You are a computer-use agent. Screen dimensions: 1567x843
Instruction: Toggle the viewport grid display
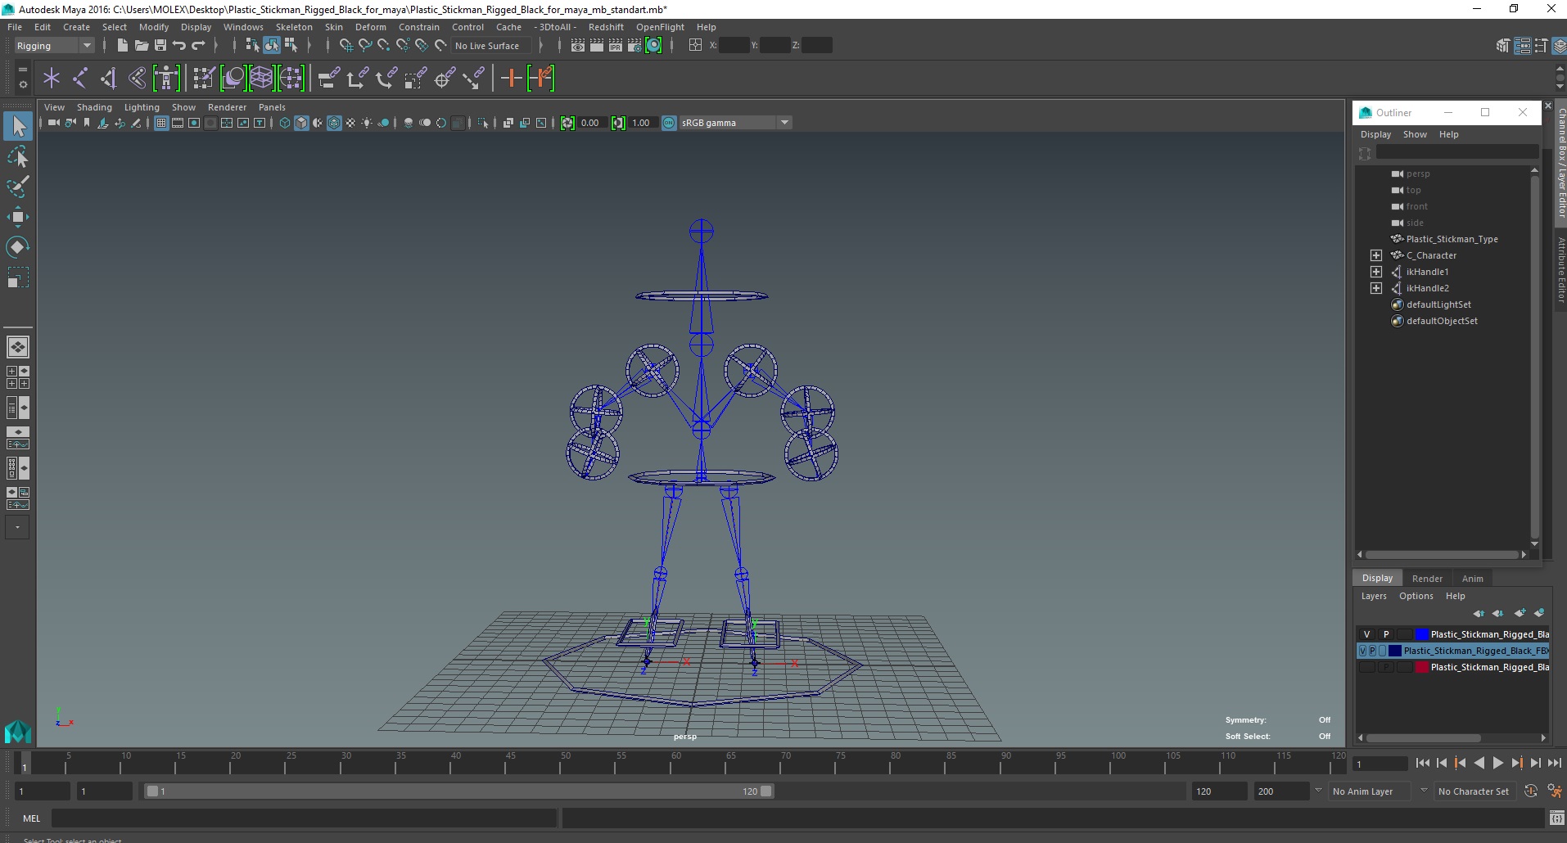[161, 123]
